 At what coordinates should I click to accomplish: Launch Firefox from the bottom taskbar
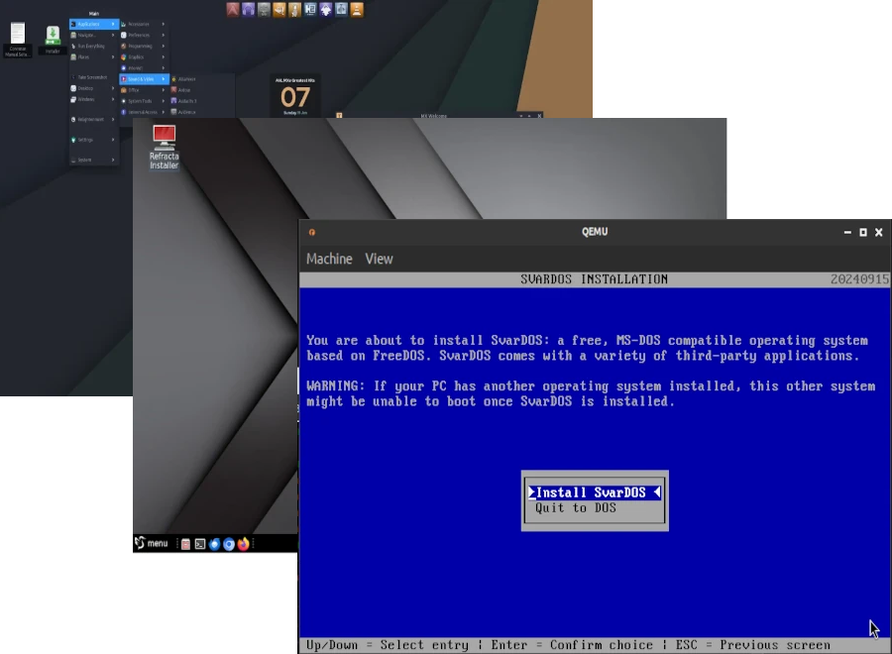point(244,544)
